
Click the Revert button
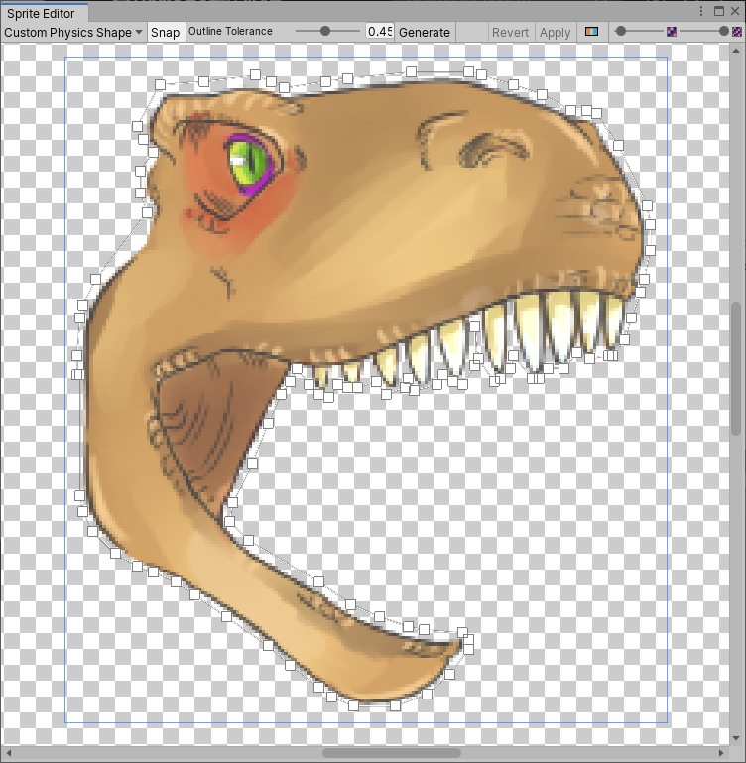(x=510, y=32)
